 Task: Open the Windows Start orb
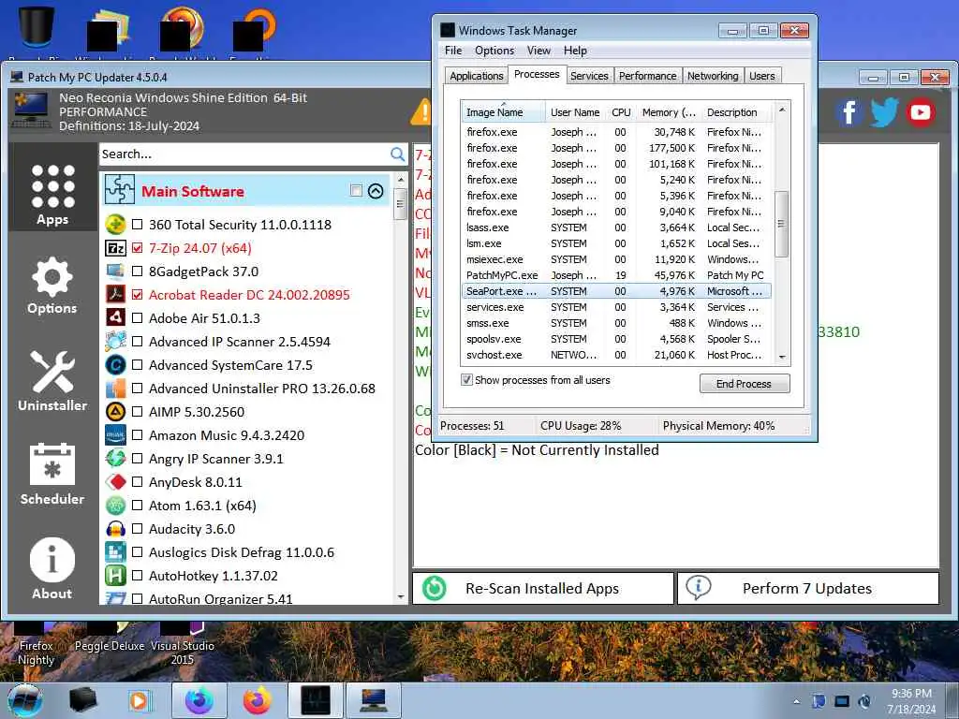25,700
